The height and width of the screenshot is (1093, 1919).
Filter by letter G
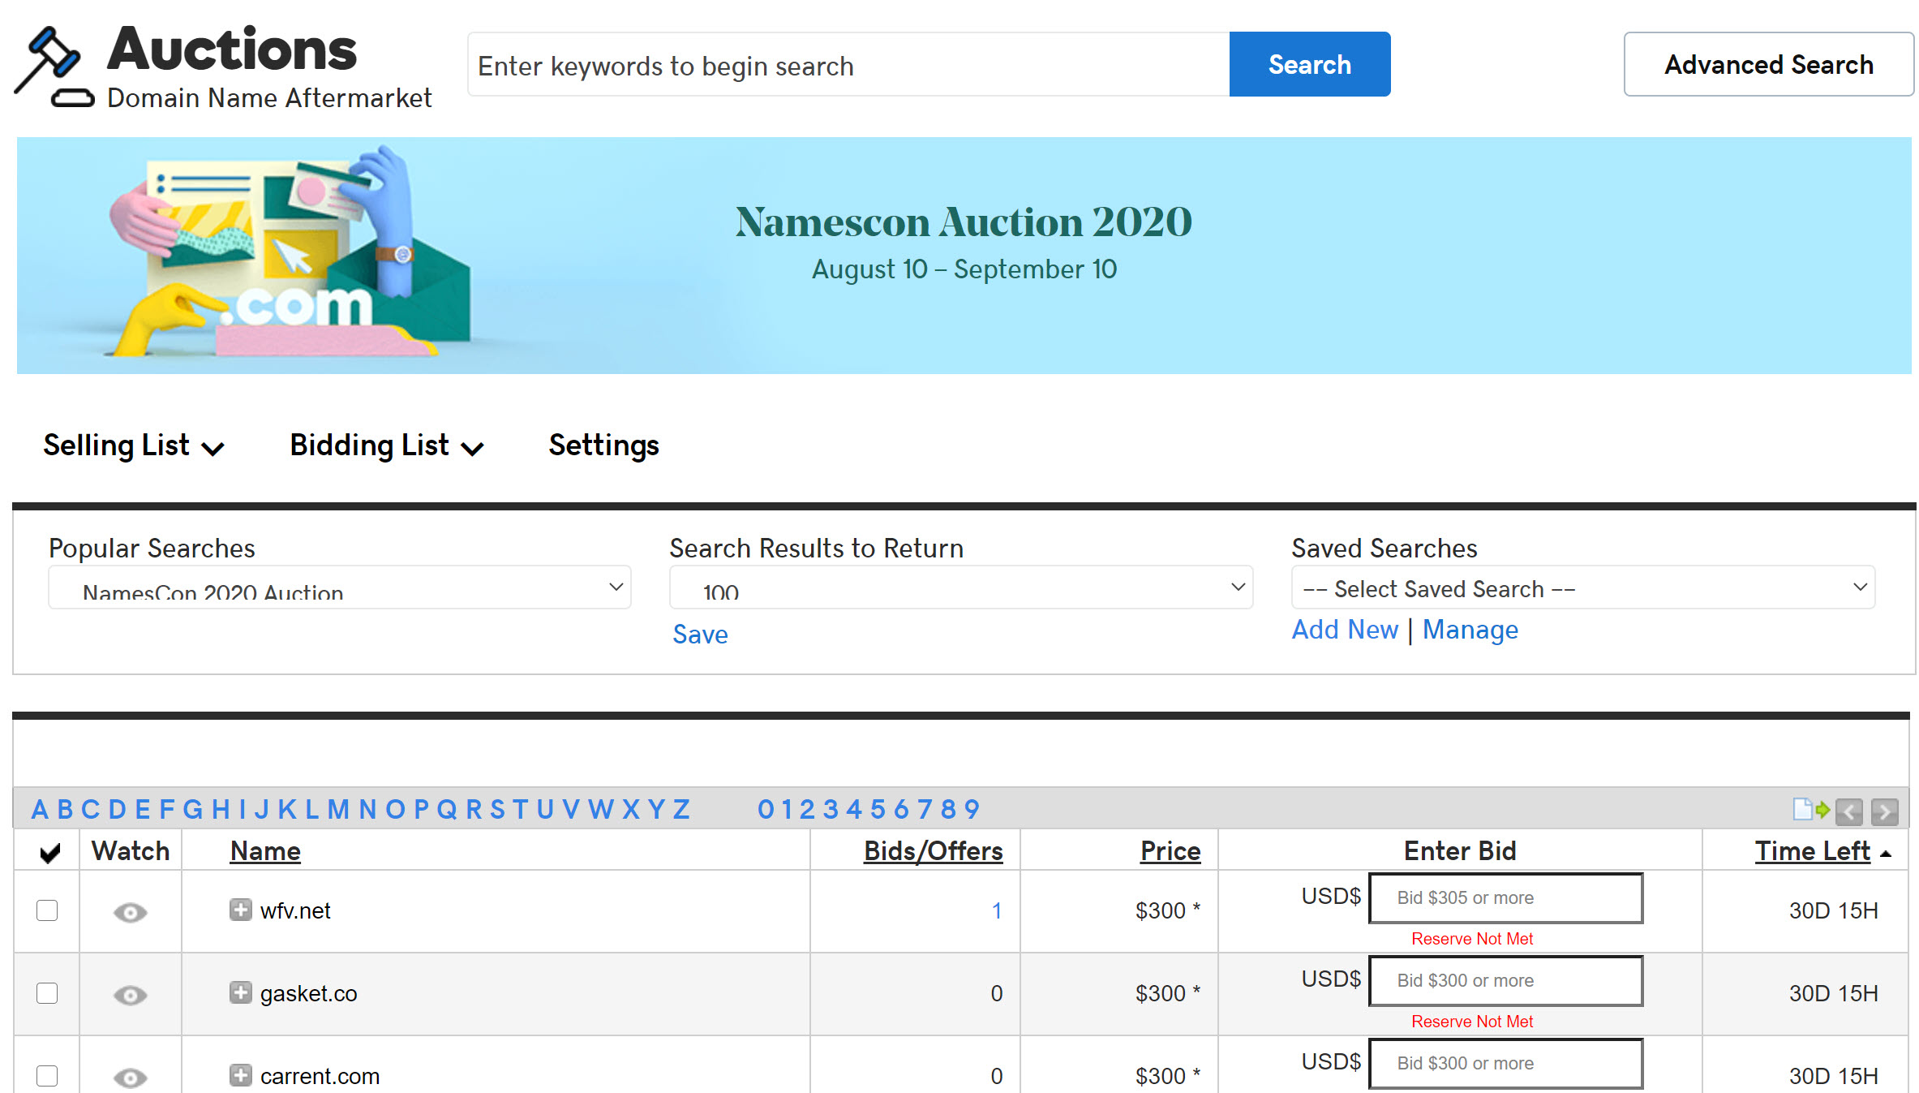(192, 810)
